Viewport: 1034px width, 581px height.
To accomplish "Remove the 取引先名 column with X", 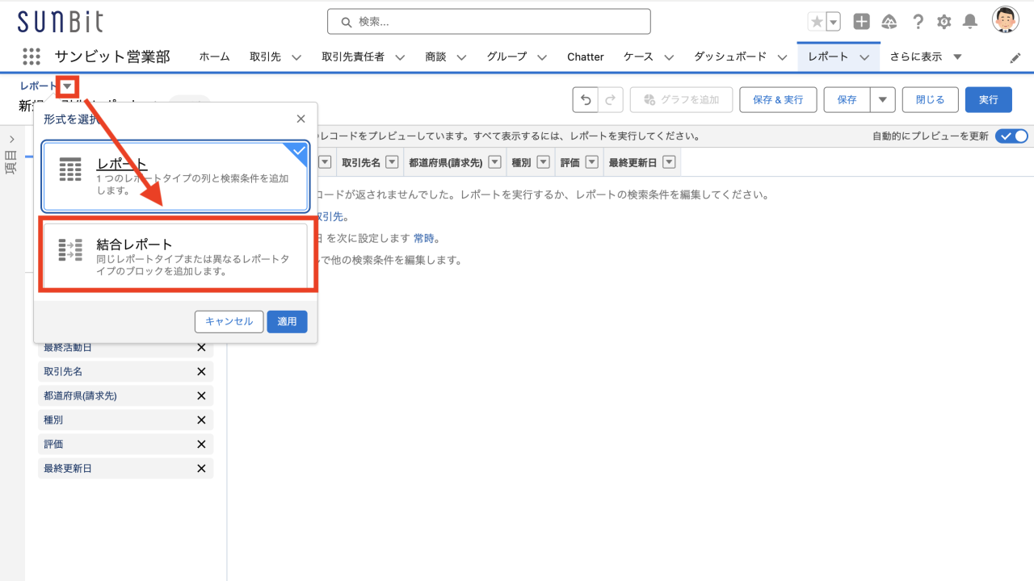I will point(201,371).
